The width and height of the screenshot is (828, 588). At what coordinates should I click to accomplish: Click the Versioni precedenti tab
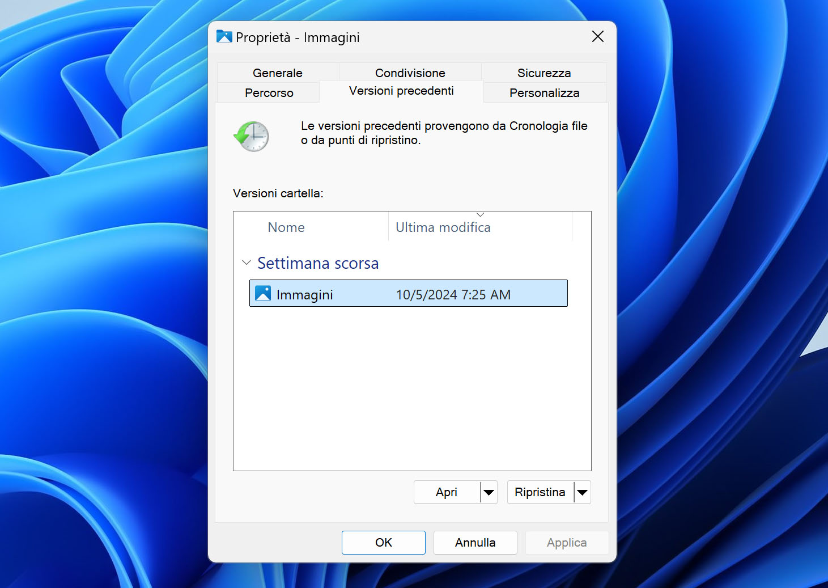401,91
